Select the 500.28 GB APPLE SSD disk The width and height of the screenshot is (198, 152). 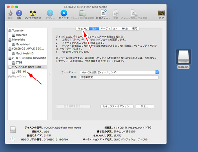click(x=27, y=49)
